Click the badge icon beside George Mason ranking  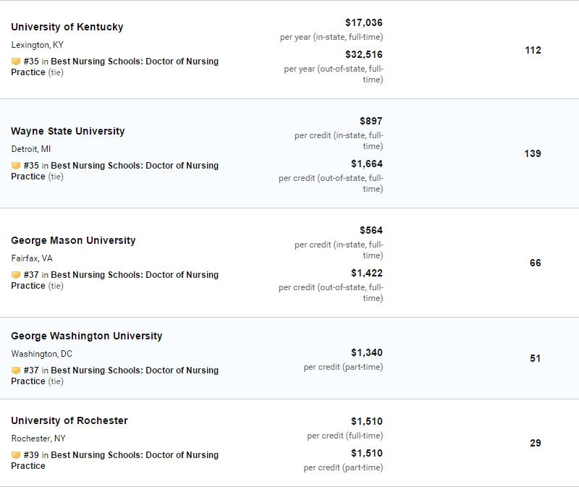coord(16,275)
